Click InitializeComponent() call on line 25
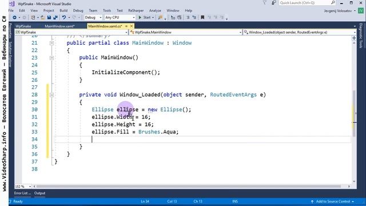This screenshot has height=206, width=366. tap(126, 73)
